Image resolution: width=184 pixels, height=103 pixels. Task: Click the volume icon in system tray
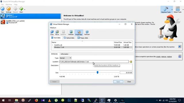click(x=166, y=100)
